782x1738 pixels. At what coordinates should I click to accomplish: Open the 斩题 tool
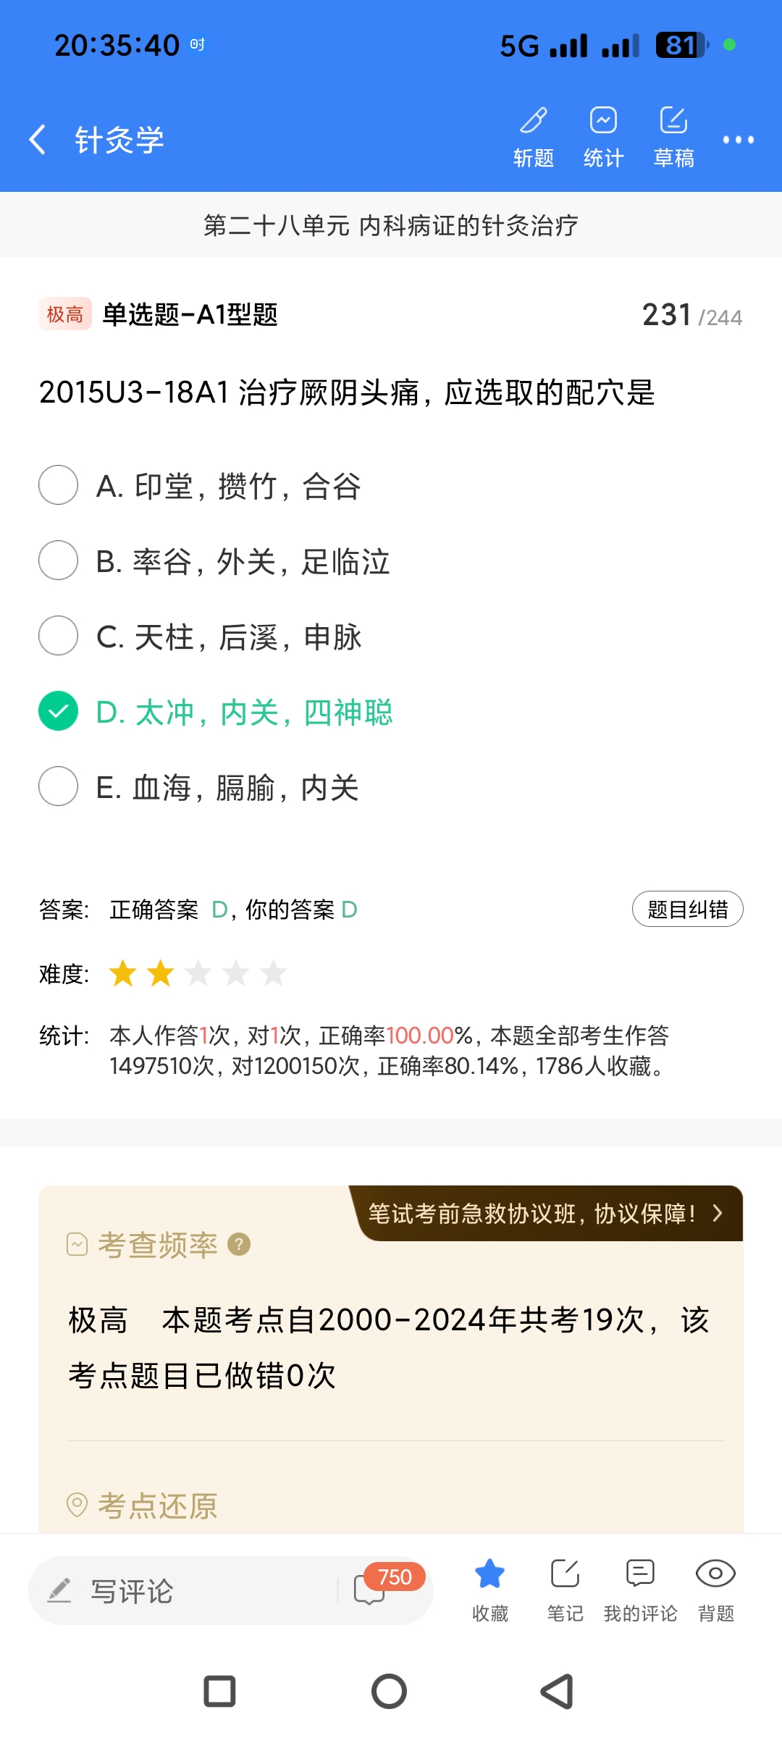(534, 135)
